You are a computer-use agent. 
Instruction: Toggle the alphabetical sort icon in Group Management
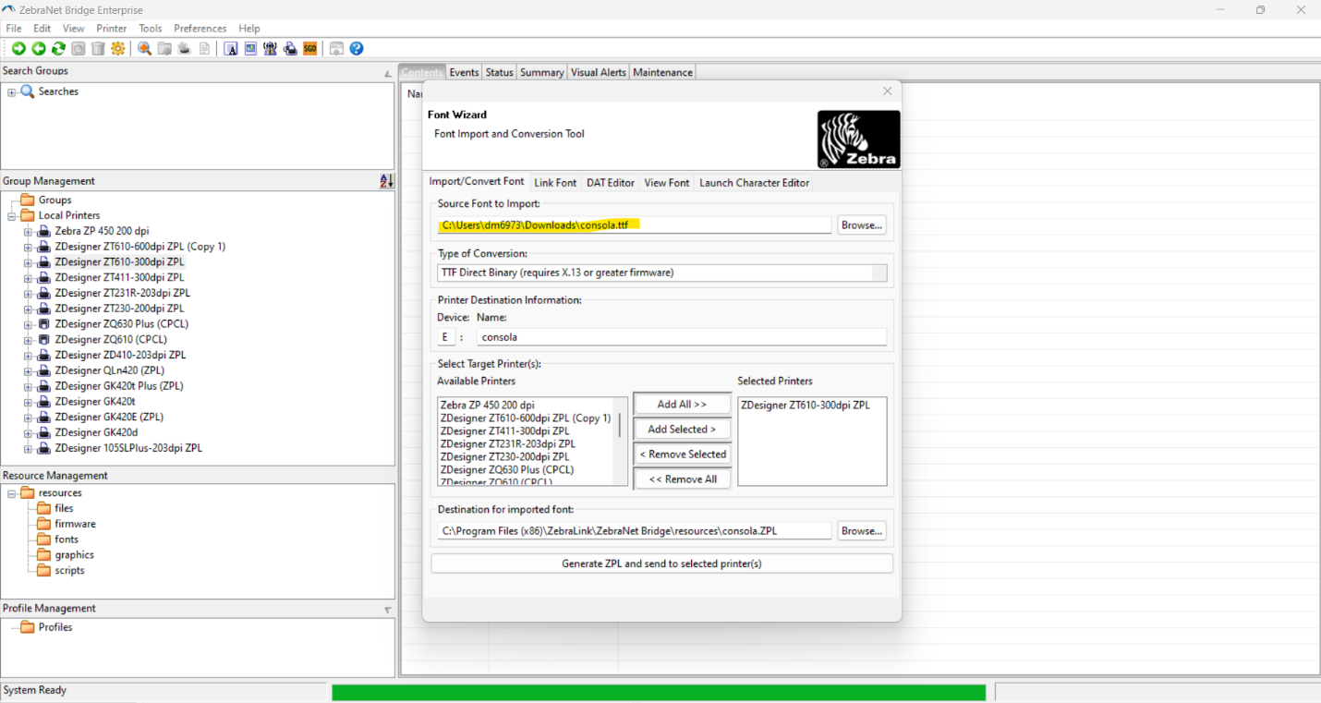tap(385, 181)
